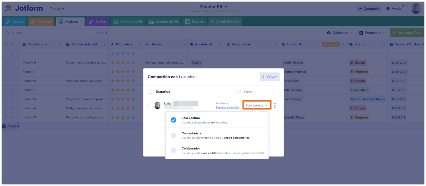Star the Historia 1 row favorite icon
The image size is (426, 186).
pyautogui.click(x=13, y=72)
